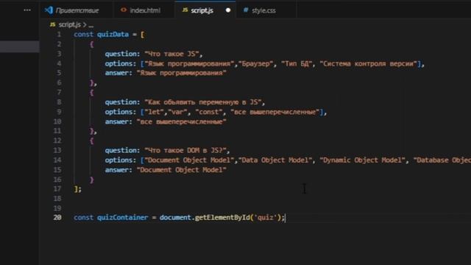Click question "Как объявить переменную в JS"
Screen dimensions: 471x265
(x=203, y=102)
